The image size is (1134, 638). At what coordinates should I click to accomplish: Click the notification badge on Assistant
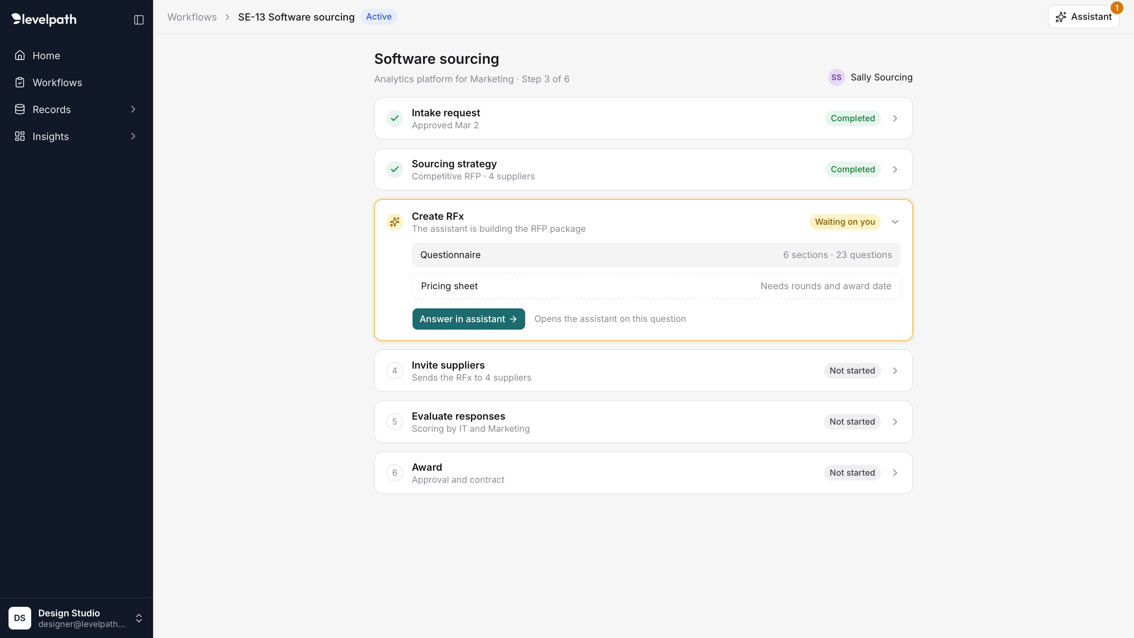pyautogui.click(x=1116, y=8)
